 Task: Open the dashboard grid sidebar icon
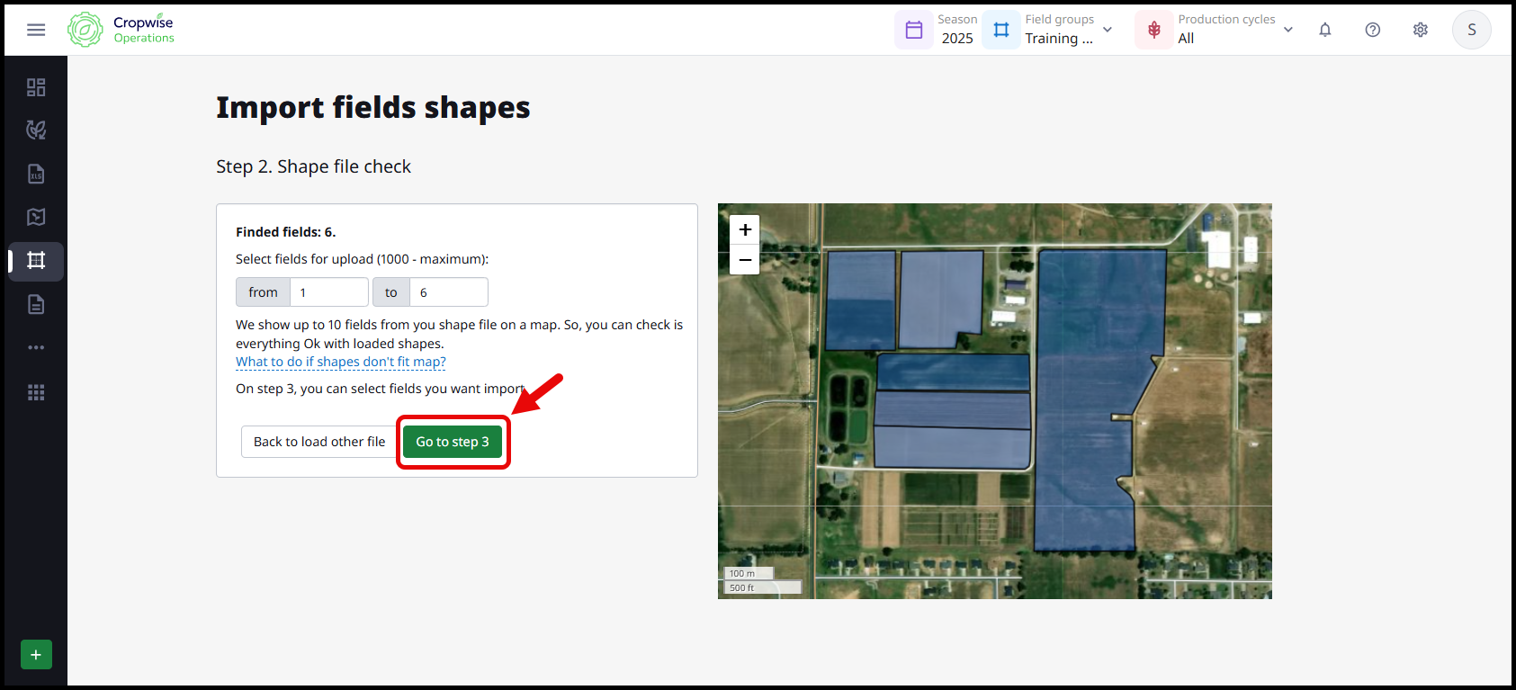point(36,87)
